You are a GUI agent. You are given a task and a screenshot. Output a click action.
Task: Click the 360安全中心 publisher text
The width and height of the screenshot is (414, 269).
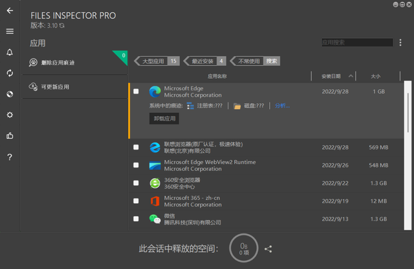point(180,187)
